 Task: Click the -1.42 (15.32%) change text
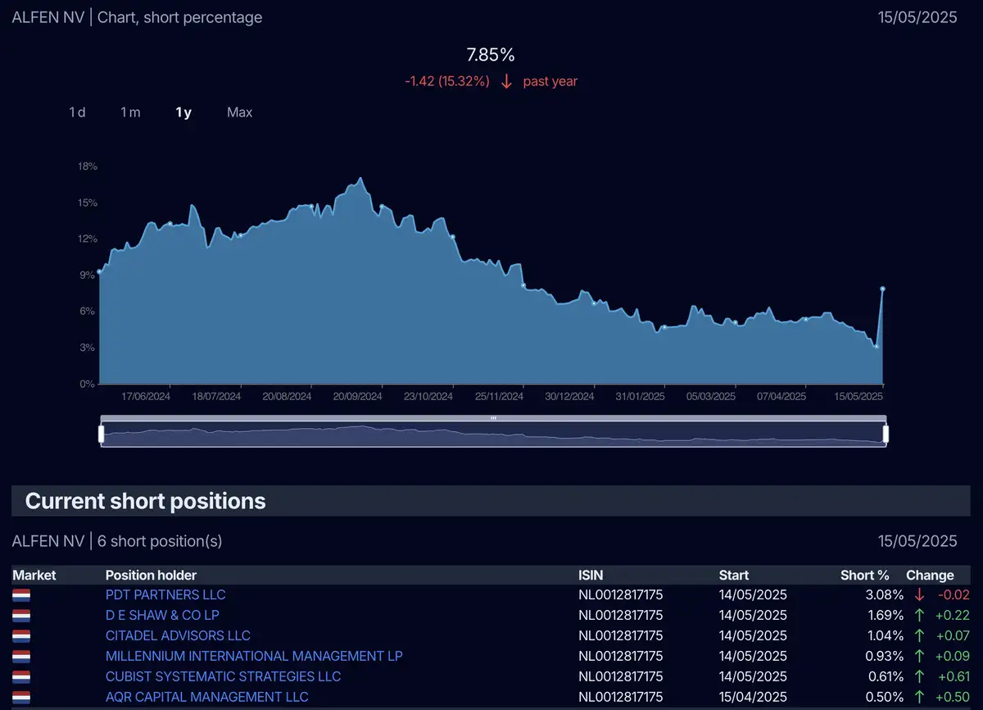click(447, 81)
